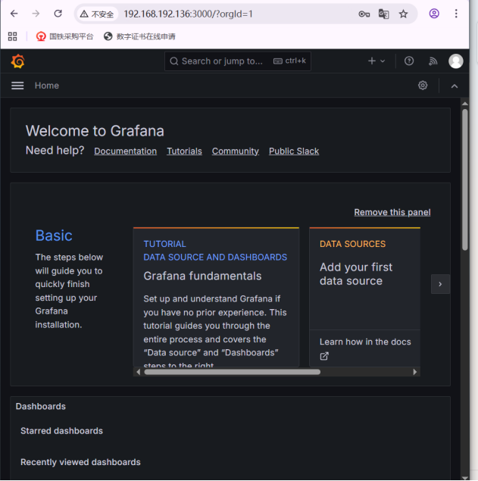478x481 pixels.
Task: Click the page vertical scrollbar thumb
Action: click(x=465, y=180)
